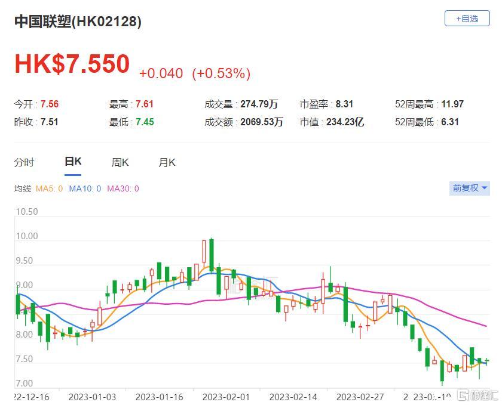This screenshot has height=405, width=502.
Task: Click the percentage change (+0.53%)
Action: [221, 73]
